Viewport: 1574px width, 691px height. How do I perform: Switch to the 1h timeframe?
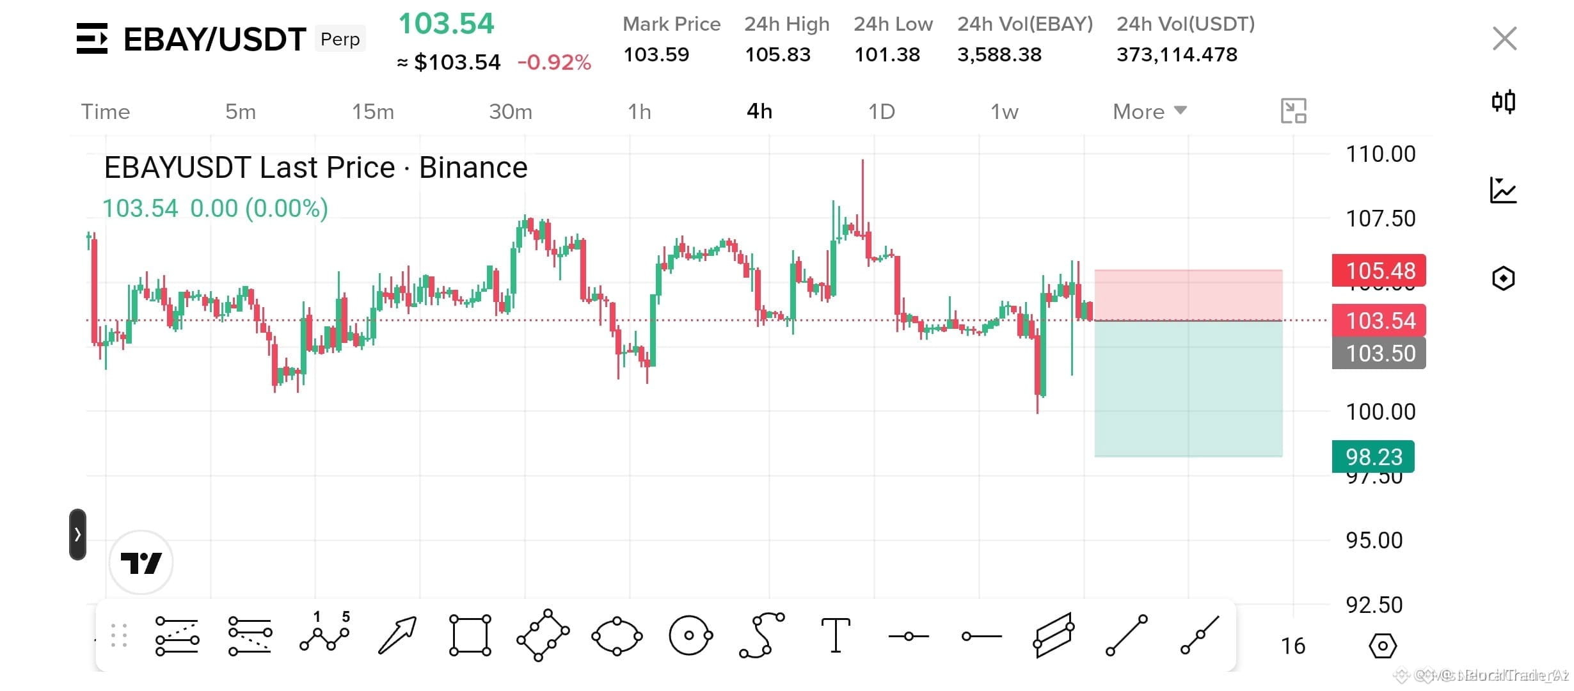[639, 111]
